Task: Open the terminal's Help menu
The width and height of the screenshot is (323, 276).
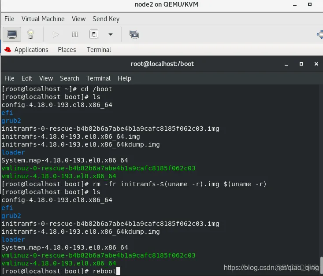Action: 124,78
